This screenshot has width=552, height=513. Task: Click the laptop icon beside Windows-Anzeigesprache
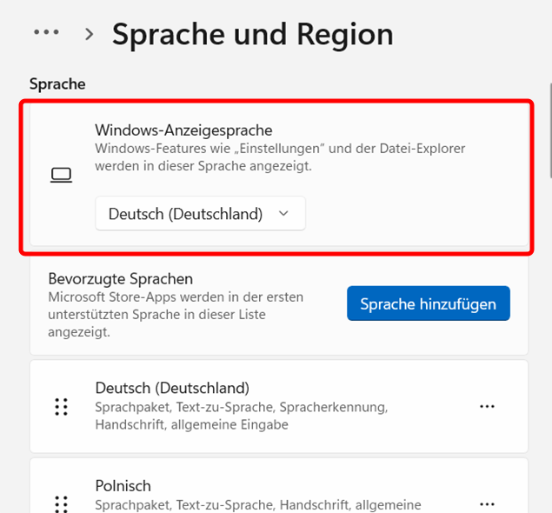tap(61, 175)
